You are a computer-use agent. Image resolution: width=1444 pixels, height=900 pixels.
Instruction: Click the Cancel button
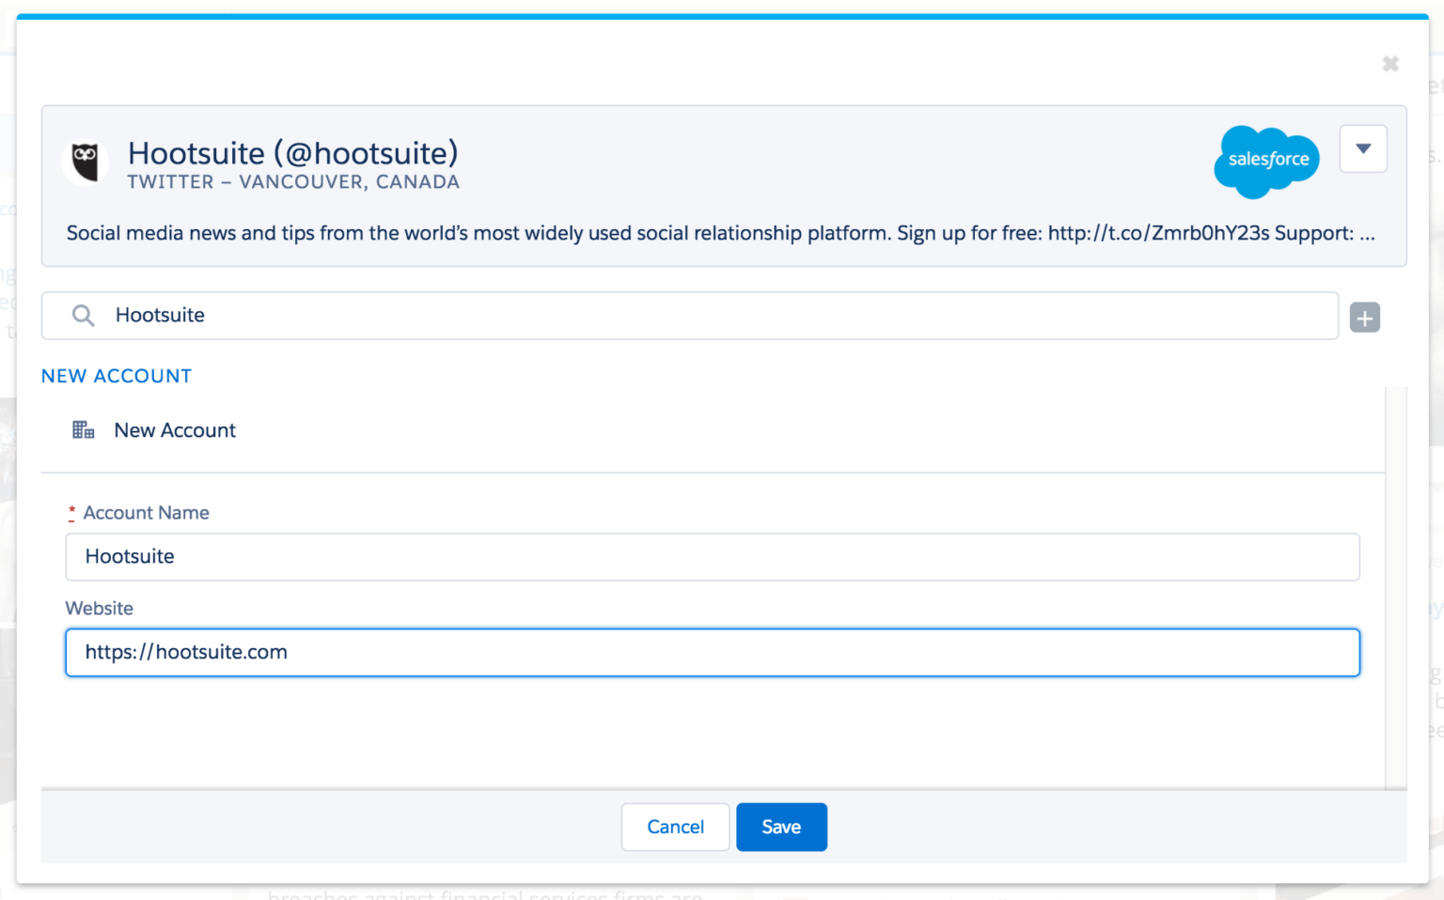(x=674, y=827)
